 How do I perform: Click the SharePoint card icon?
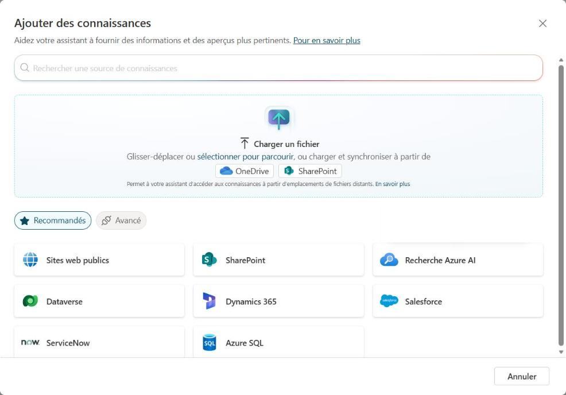[209, 260]
